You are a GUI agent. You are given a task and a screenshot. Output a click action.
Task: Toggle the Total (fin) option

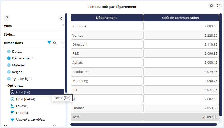pyautogui.click(x=23, y=92)
